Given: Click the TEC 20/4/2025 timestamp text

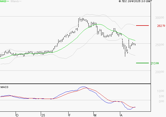Looking at the screenshot, I should coord(135,1).
